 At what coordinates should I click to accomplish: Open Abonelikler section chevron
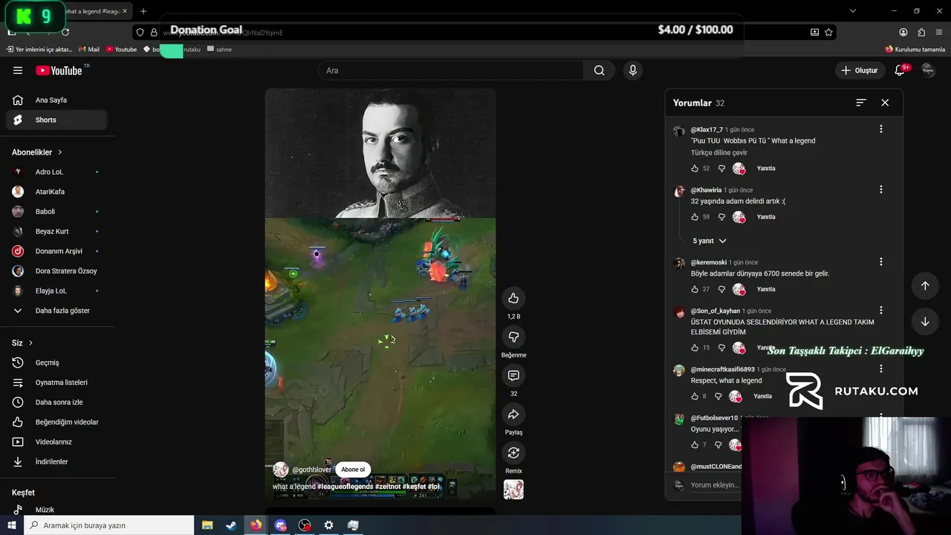(x=60, y=152)
